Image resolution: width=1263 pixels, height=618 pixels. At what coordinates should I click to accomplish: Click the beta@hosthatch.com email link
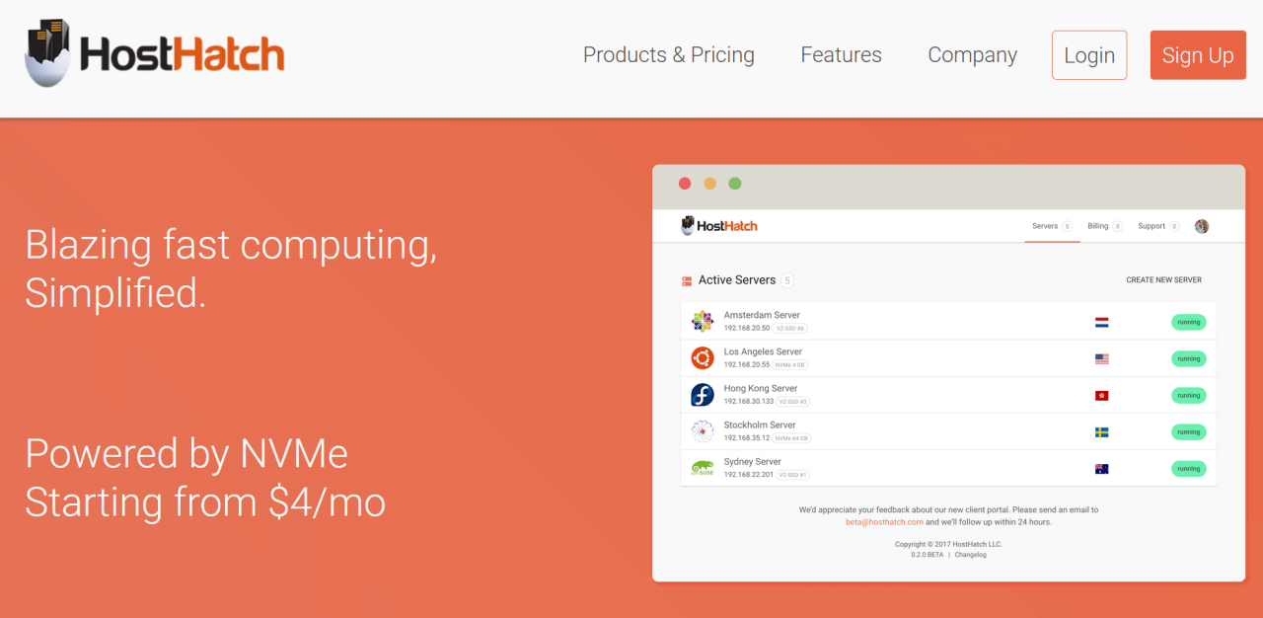click(x=885, y=522)
